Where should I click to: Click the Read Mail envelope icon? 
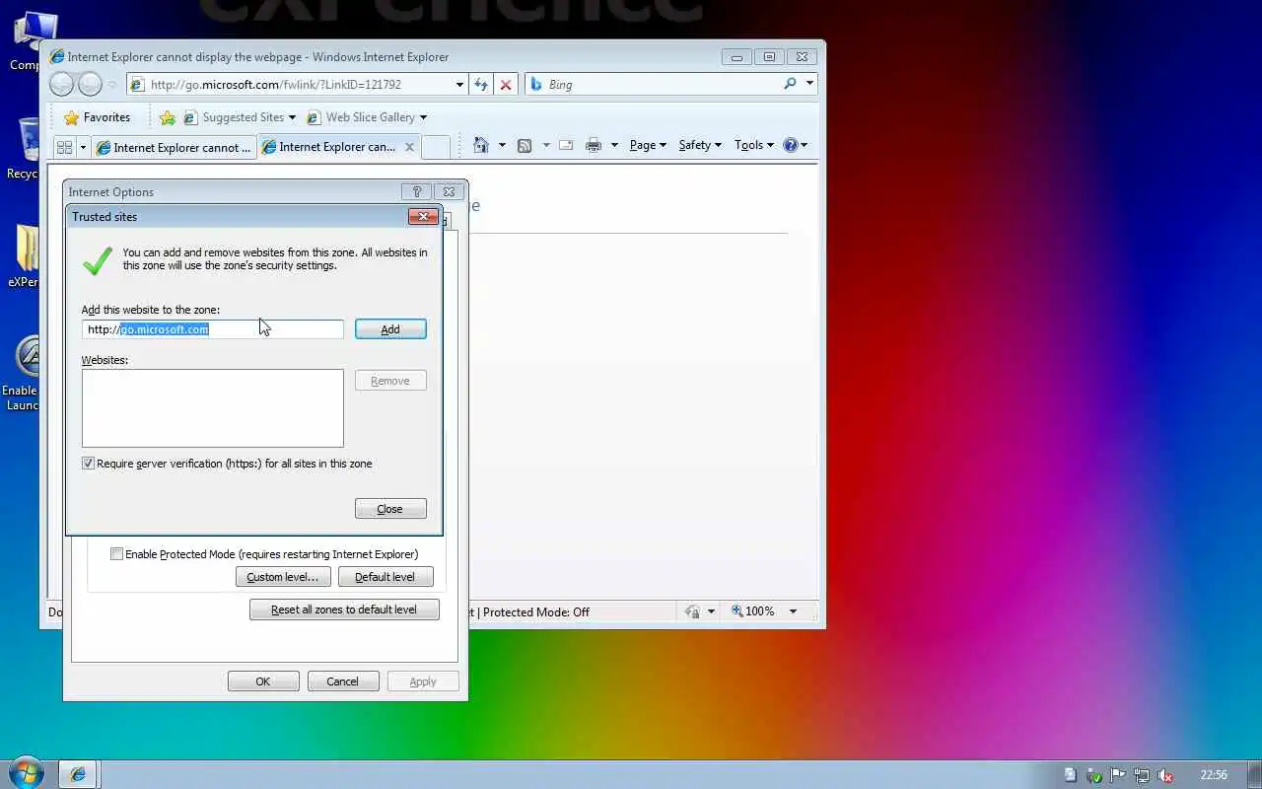click(566, 145)
